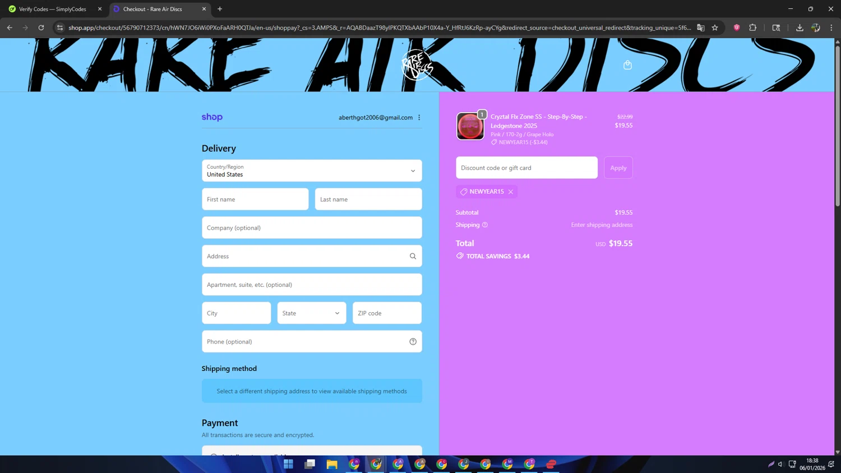Screen dimensions: 841x473
Task: Open the shopping bag cart icon
Action: click(x=627, y=65)
